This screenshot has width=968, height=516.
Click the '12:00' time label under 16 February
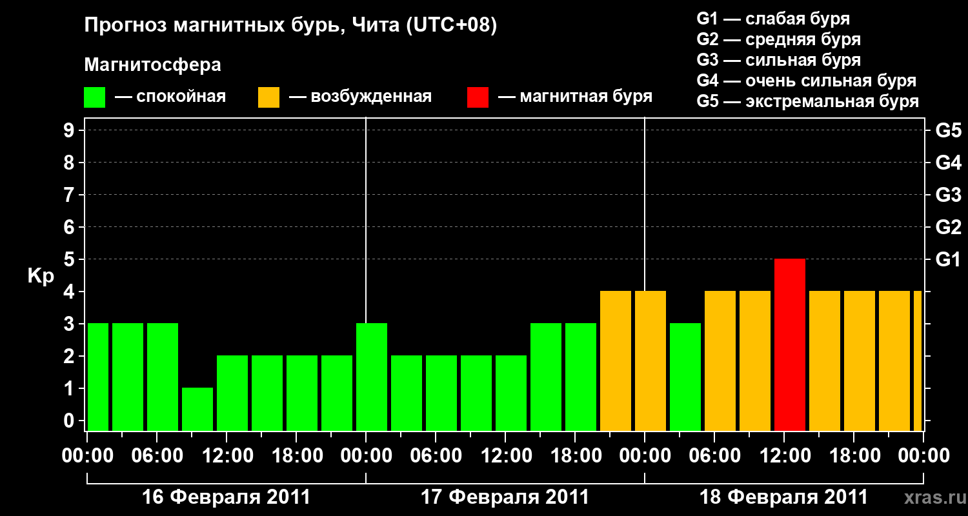click(227, 455)
